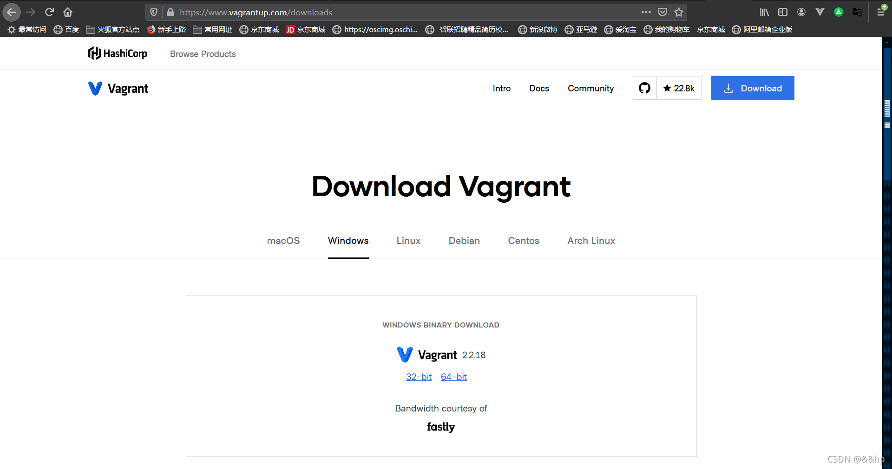Click the 22.8k GitHub stars count
892x469 pixels.
pos(679,88)
